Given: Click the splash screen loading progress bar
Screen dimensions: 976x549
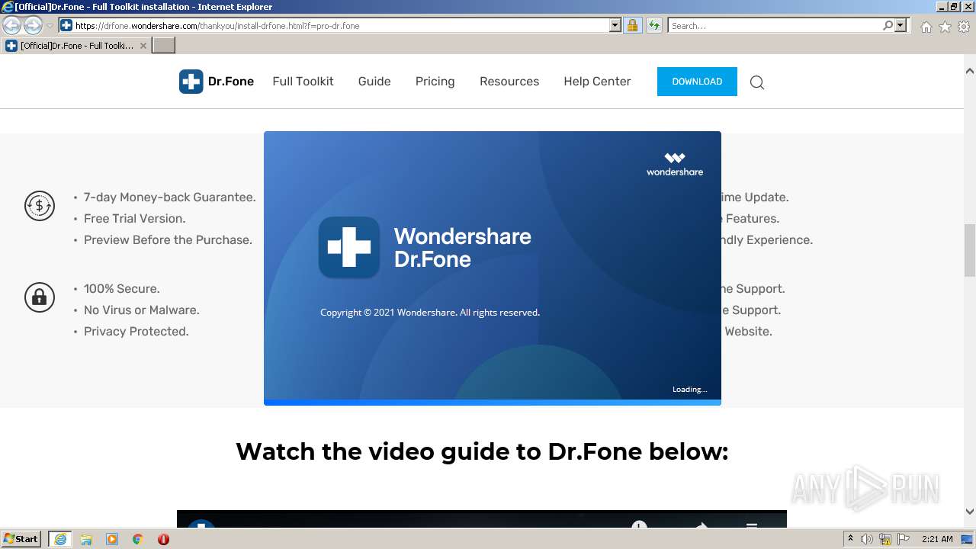Looking at the screenshot, I should click(x=493, y=403).
